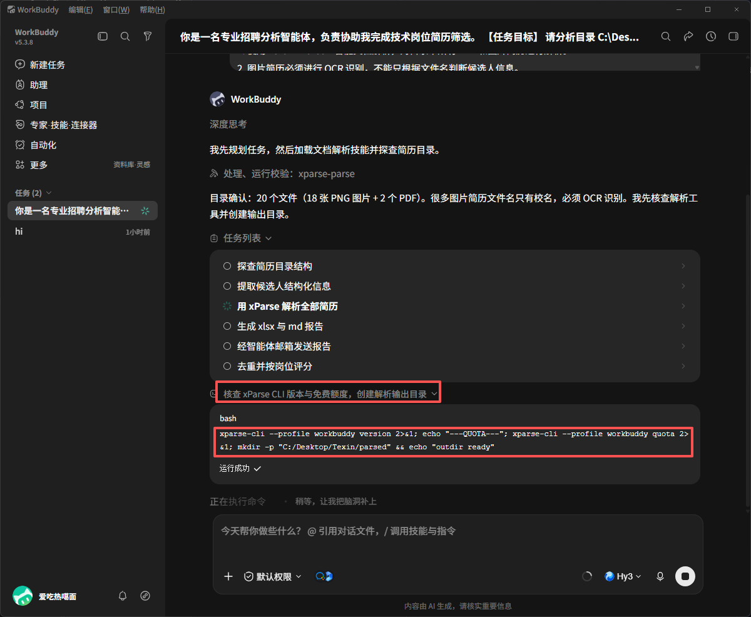Expand task 探查简历目录结构
Screen dimensions: 751x617
point(455,266)
